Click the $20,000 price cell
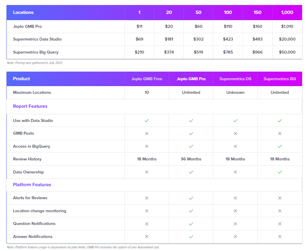The width and height of the screenshot is (308, 251). click(x=287, y=39)
